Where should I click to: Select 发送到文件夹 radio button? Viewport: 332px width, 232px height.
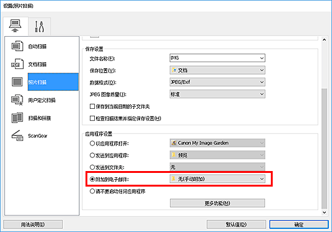point(92,167)
